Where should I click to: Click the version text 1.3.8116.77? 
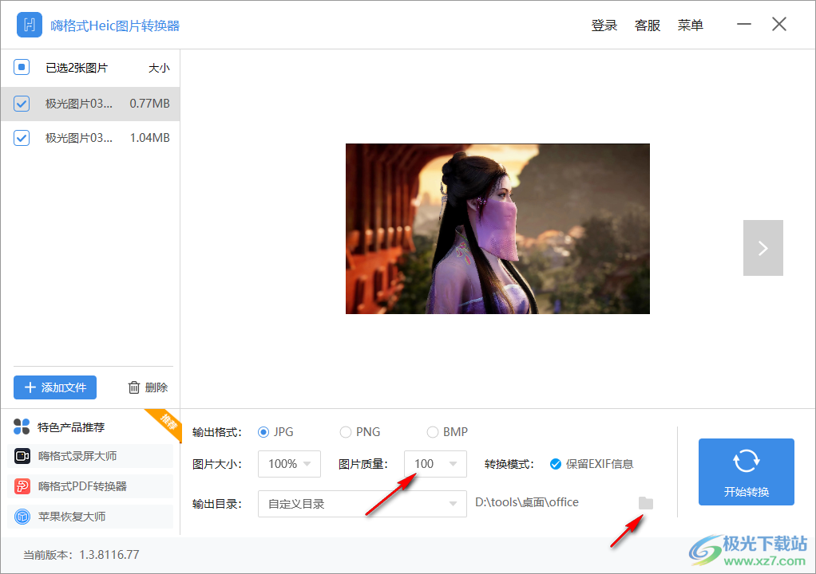(109, 555)
